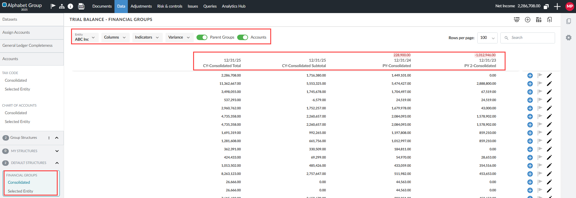Open the swirl assistant icon in right rail

pyautogui.click(x=569, y=38)
